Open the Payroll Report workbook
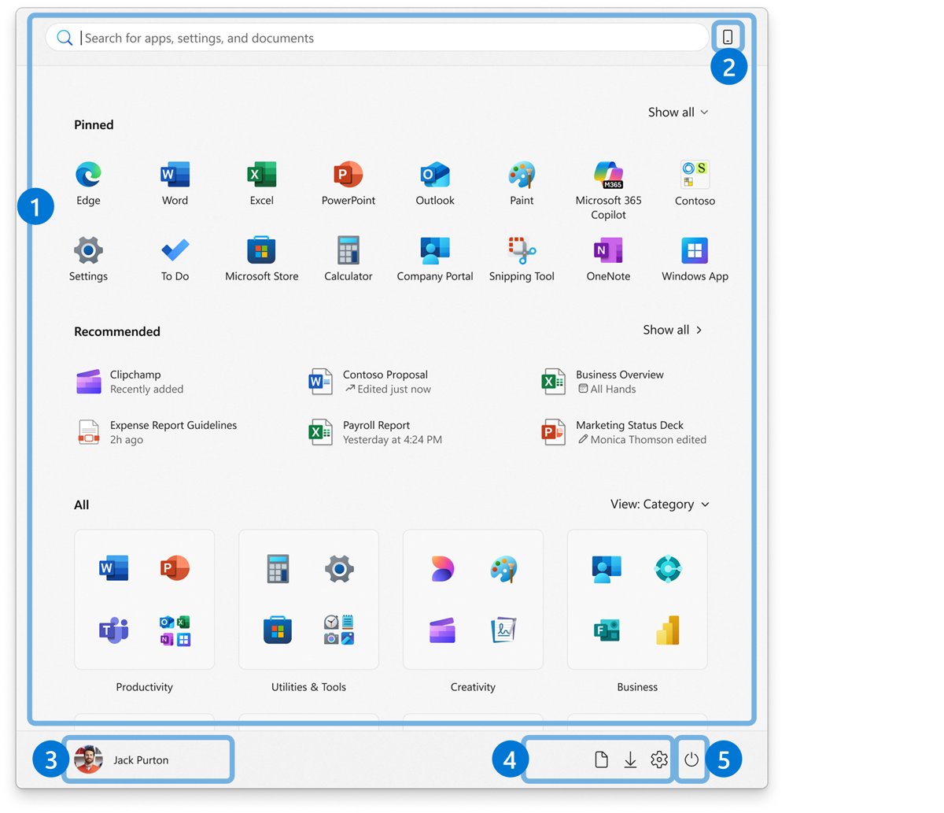Viewport: 944px width, 813px height. [375, 432]
